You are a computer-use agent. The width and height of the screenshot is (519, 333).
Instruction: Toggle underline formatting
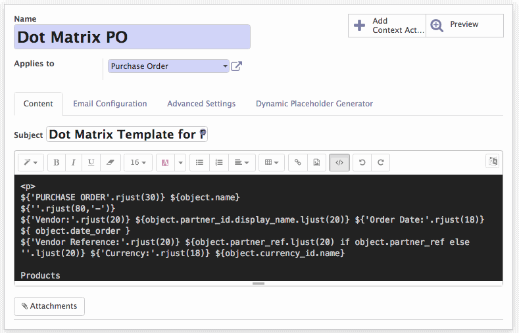point(91,162)
